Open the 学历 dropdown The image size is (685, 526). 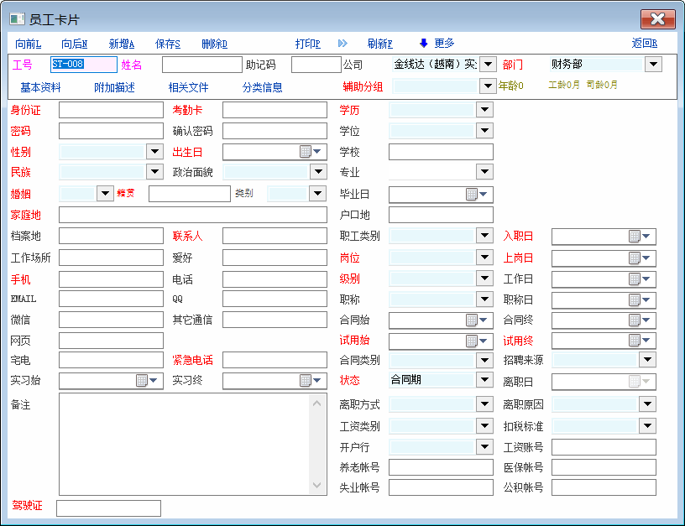tap(484, 110)
